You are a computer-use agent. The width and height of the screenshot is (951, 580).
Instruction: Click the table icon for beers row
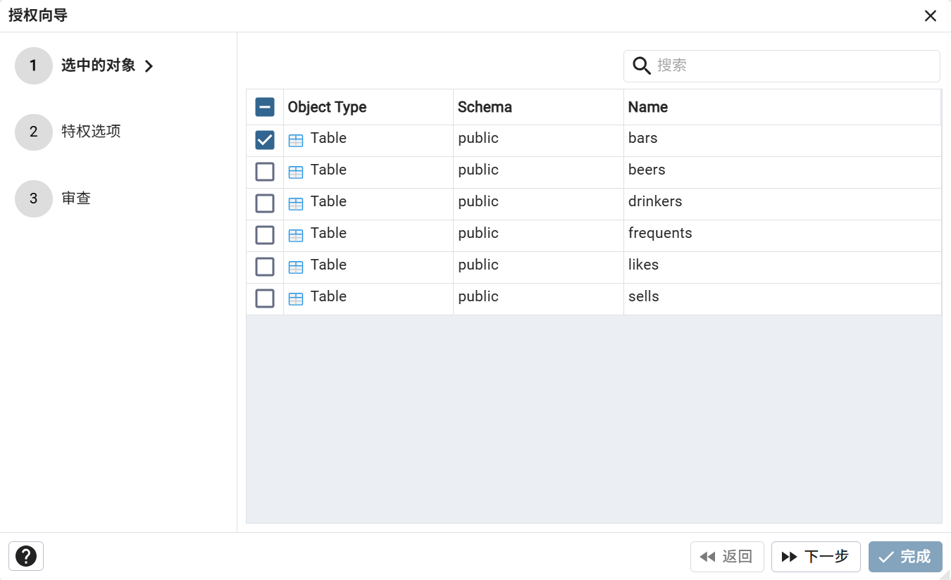[x=296, y=172]
